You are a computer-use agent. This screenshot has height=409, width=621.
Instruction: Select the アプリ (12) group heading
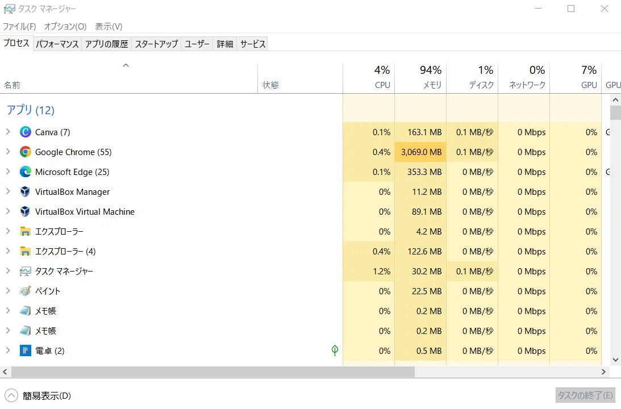click(31, 110)
